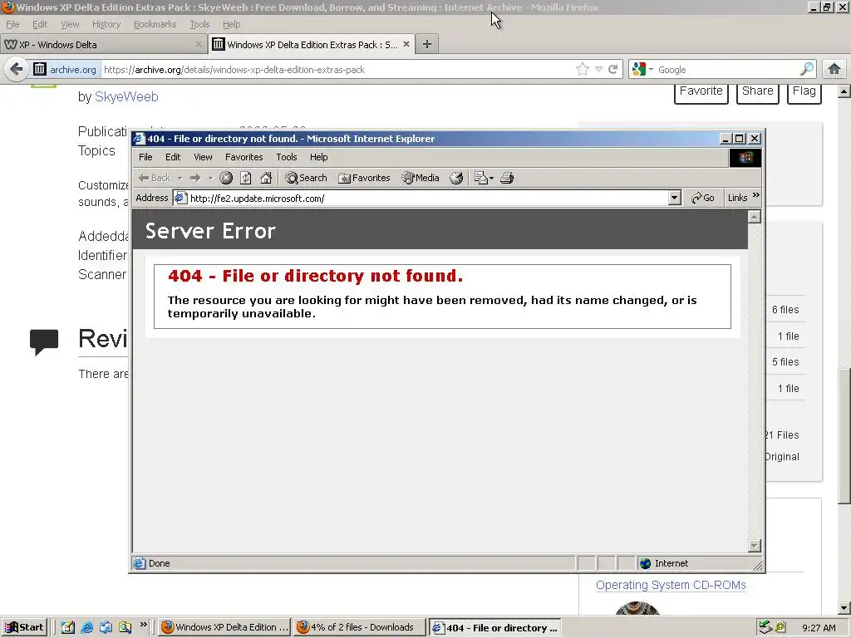Click the Firefox page scroll up arrow
The width and height of the screenshot is (851, 638).
click(844, 91)
